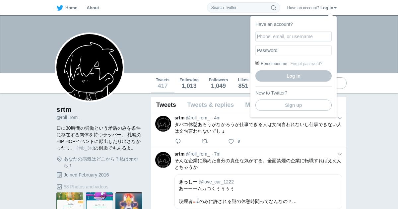Switch to the Tweets & replies tab
Viewport: 398px width, 209px height.
(210, 105)
